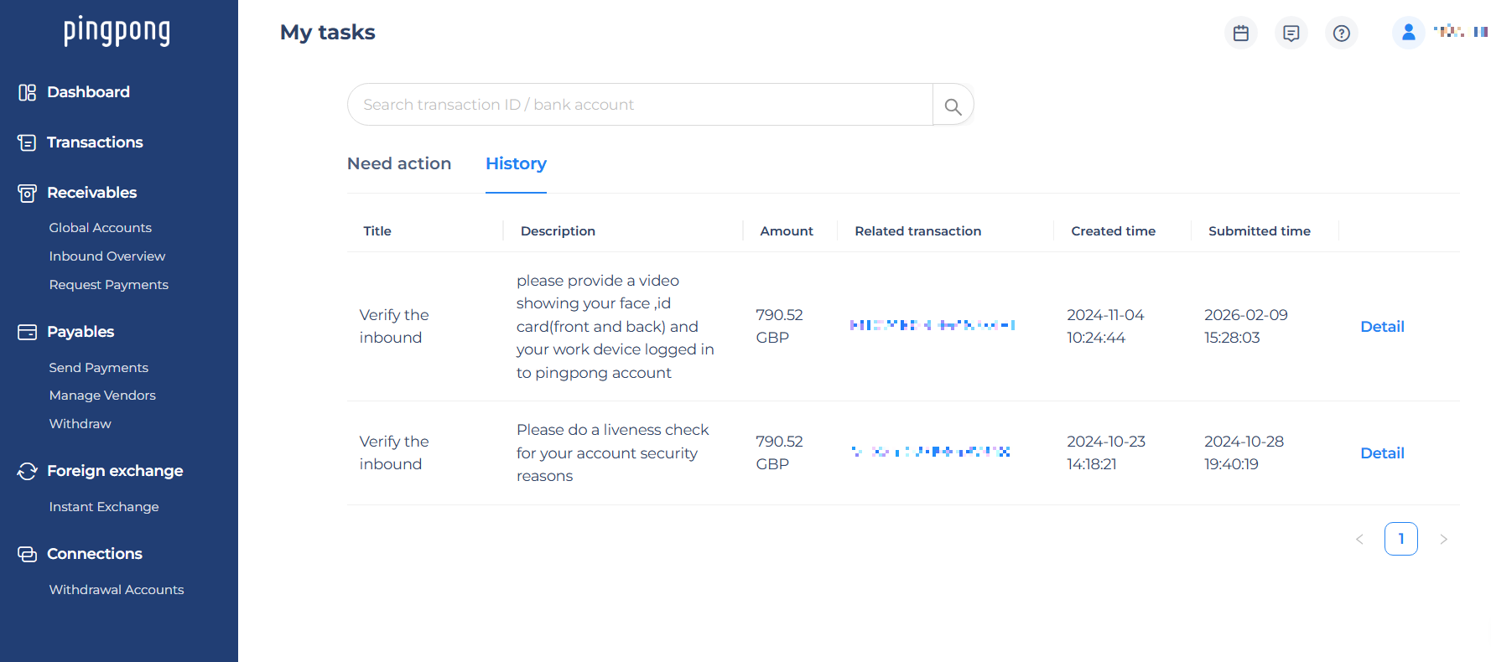Click the calendar icon in the header
Image resolution: width=1491 pixels, height=662 pixels.
point(1241,34)
